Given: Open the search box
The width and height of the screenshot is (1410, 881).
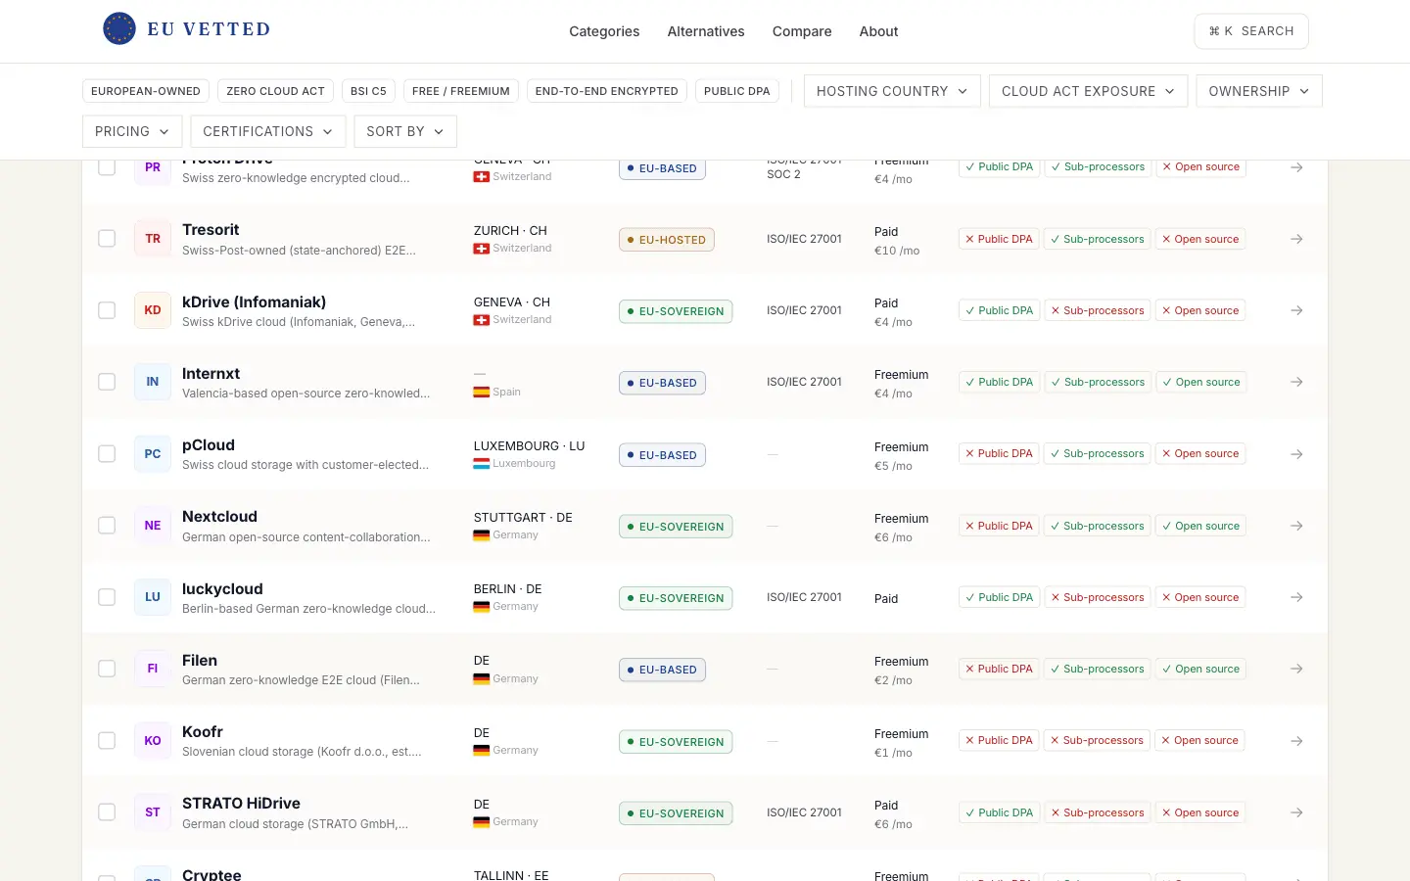Looking at the screenshot, I should click(1251, 31).
